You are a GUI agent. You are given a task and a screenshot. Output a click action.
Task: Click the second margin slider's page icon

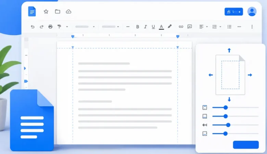(x=205, y=116)
